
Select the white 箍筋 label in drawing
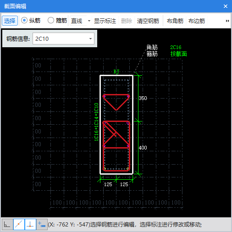pos(152,54)
